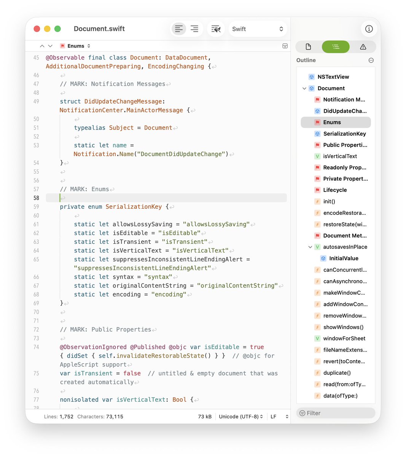Click the Lines: 1,752 status text
Viewport: 406px width, 457px height.
point(59,417)
